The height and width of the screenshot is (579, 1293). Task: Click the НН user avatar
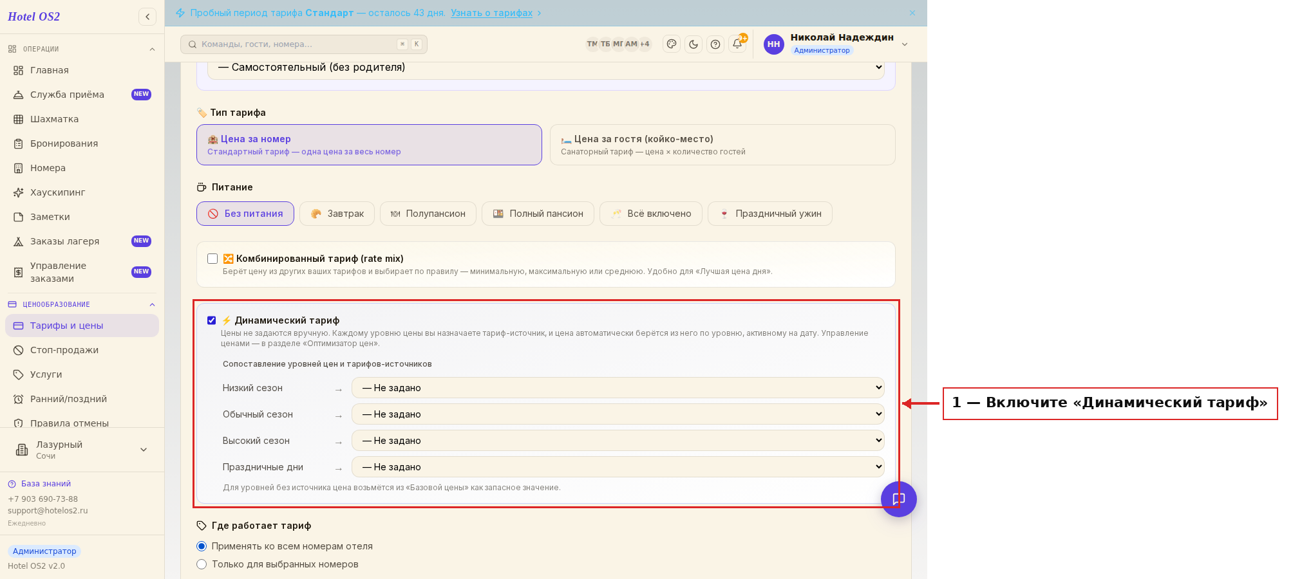pos(774,44)
